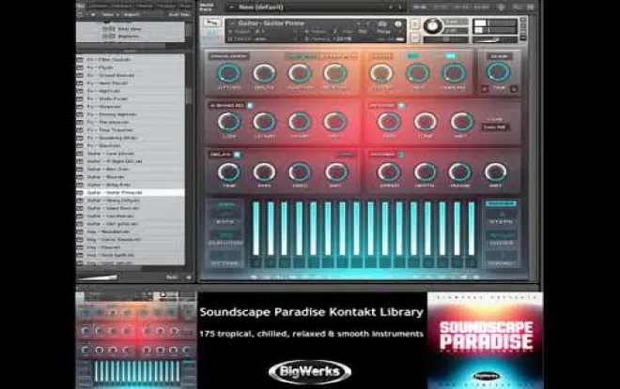Toggle the Reverb section power switch
This screenshot has height=389, width=620.
click(x=401, y=106)
